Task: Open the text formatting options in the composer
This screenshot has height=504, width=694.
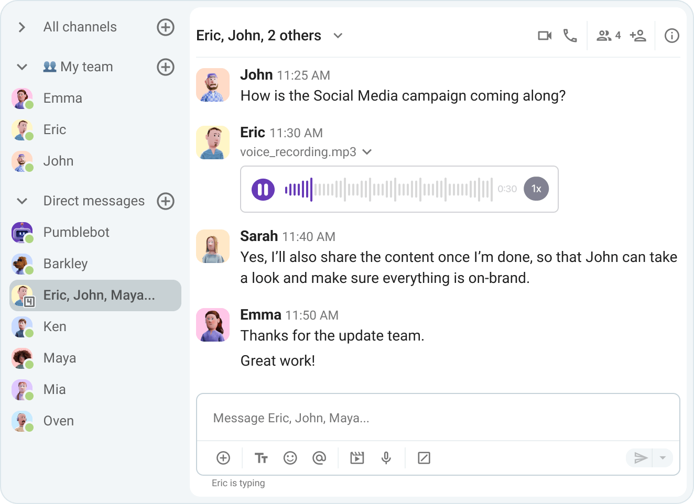Action: pos(262,457)
